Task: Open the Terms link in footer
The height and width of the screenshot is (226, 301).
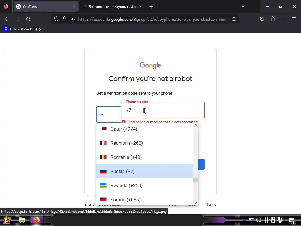Action: [x=211, y=205]
